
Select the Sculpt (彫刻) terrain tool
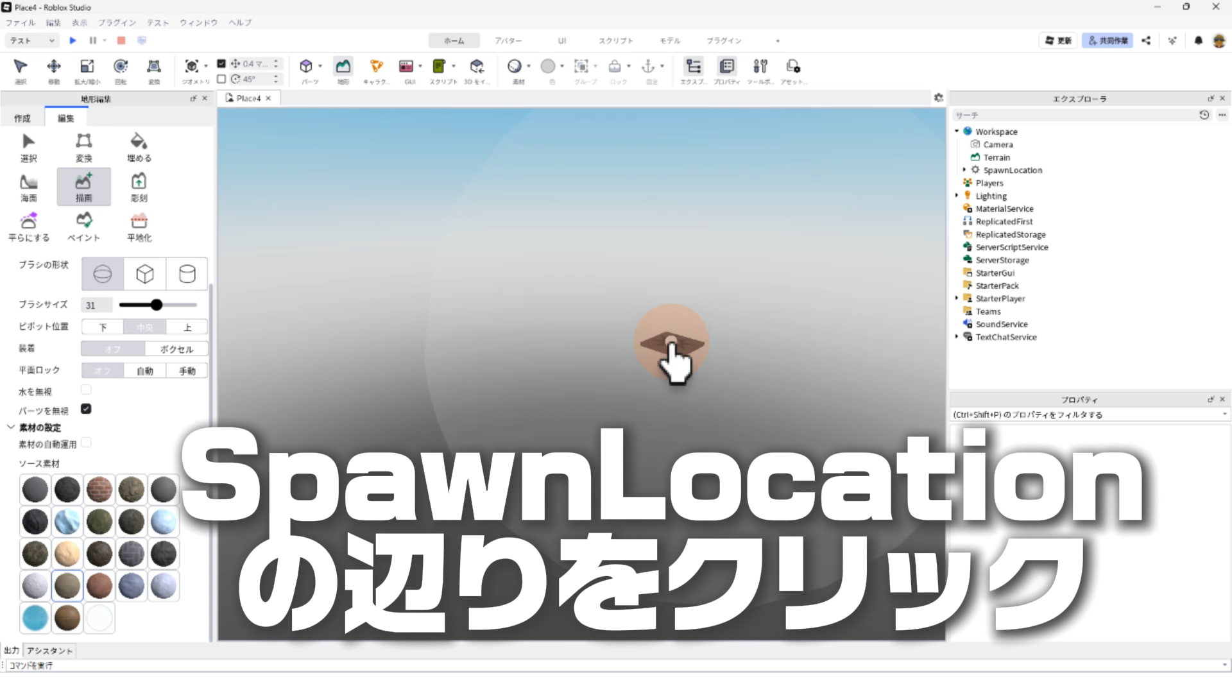pos(139,187)
